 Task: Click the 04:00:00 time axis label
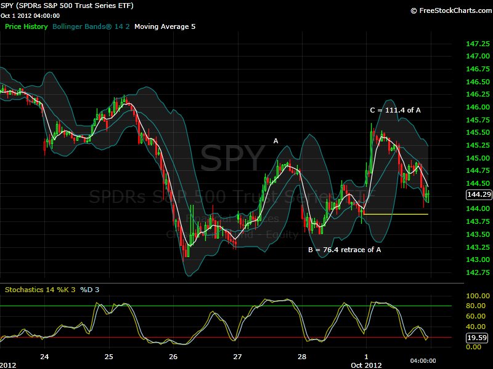click(423, 361)
